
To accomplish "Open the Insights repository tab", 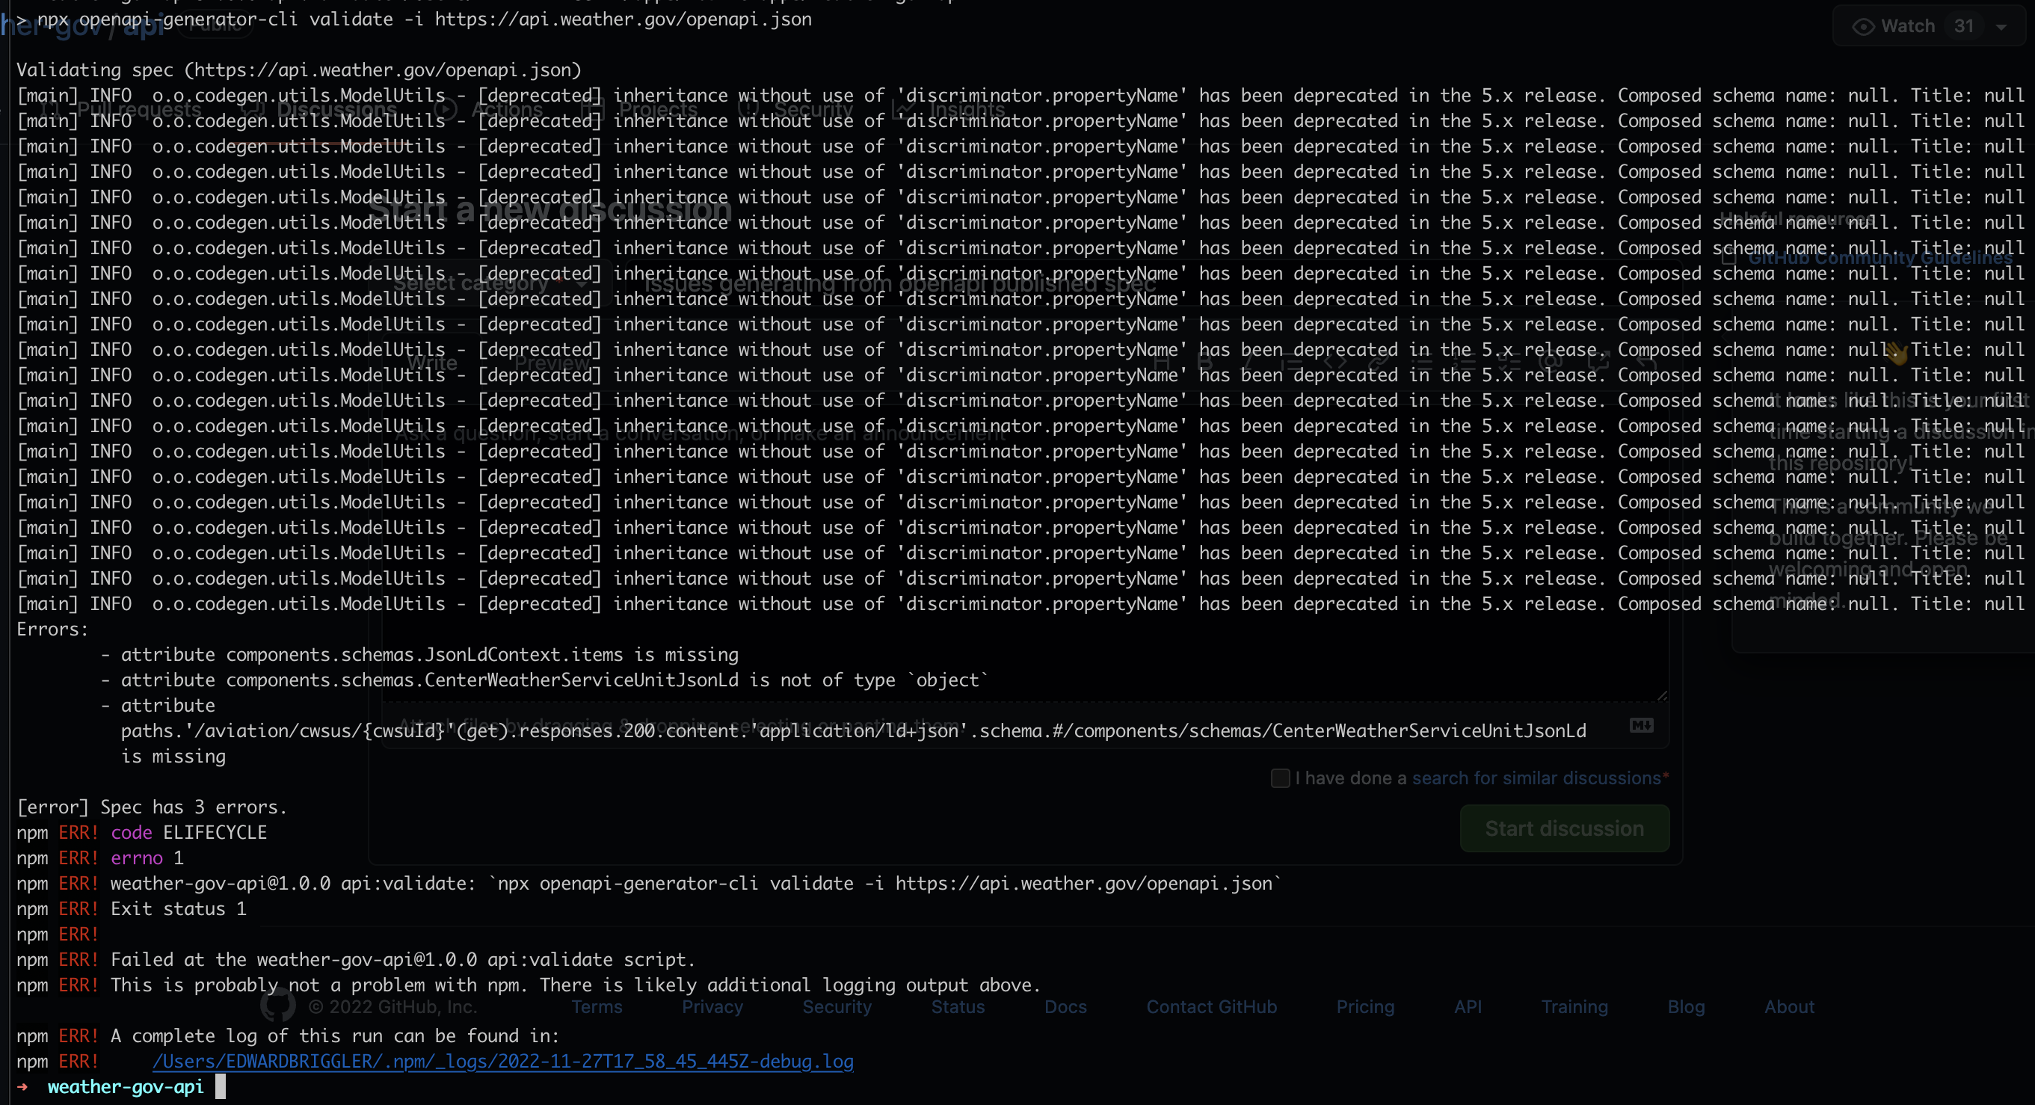I will tap(949, 109).
